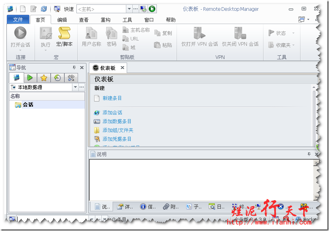The width and height of the screenshot is (329, 231).
Task: Click the dashboard scrollbar up arrow
Action: (314, 87)
